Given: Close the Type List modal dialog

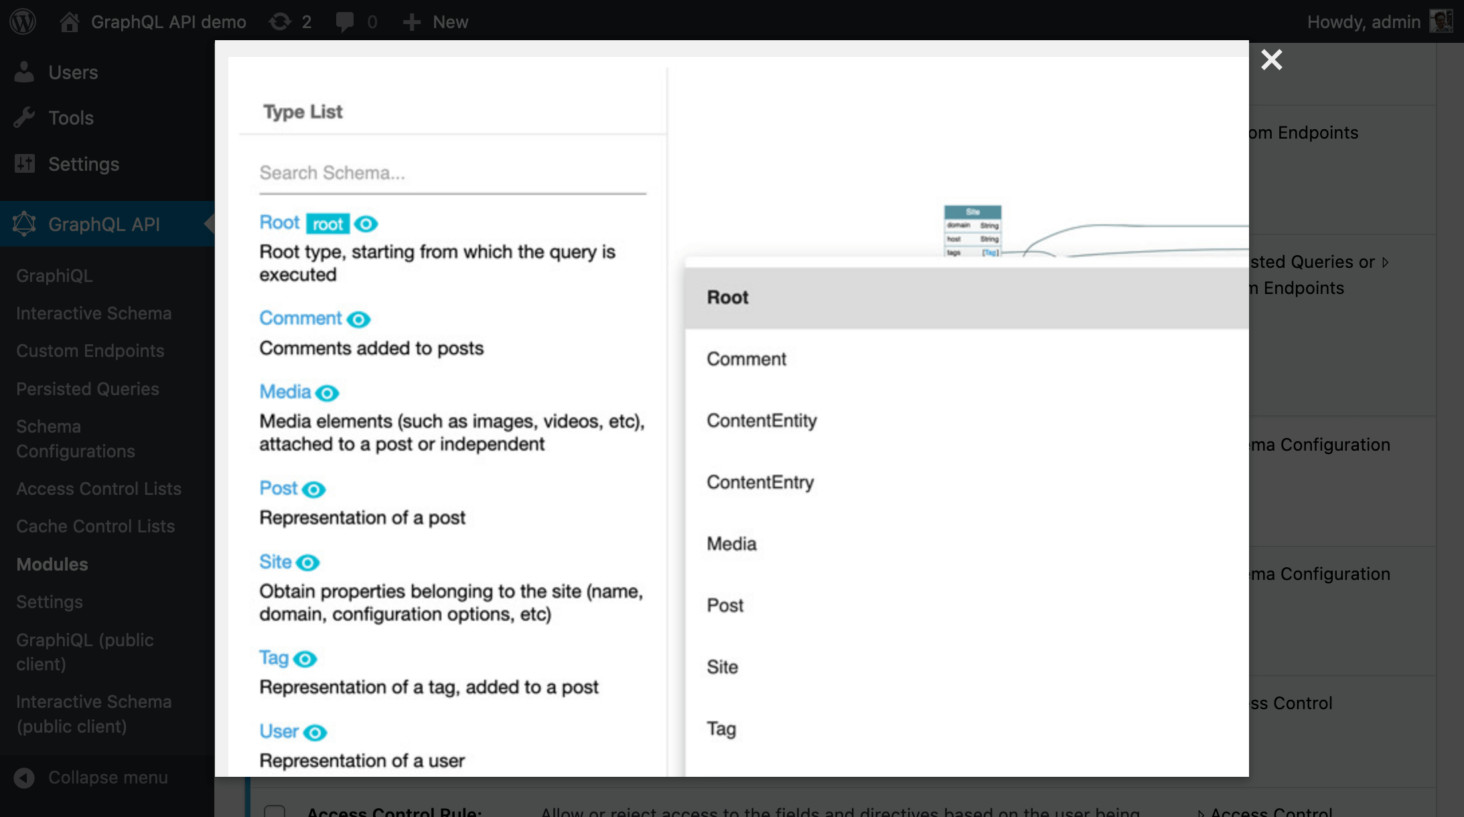Looking at the screenshot, I should [1271, 60].
